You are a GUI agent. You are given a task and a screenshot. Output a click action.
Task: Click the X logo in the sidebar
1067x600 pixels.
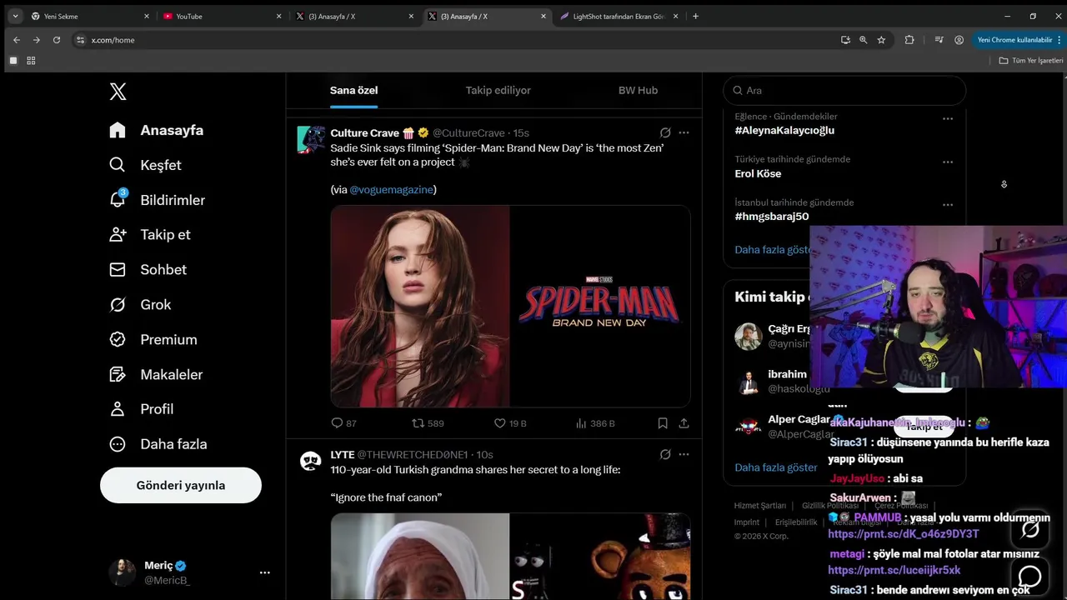[x=118, y=92]
